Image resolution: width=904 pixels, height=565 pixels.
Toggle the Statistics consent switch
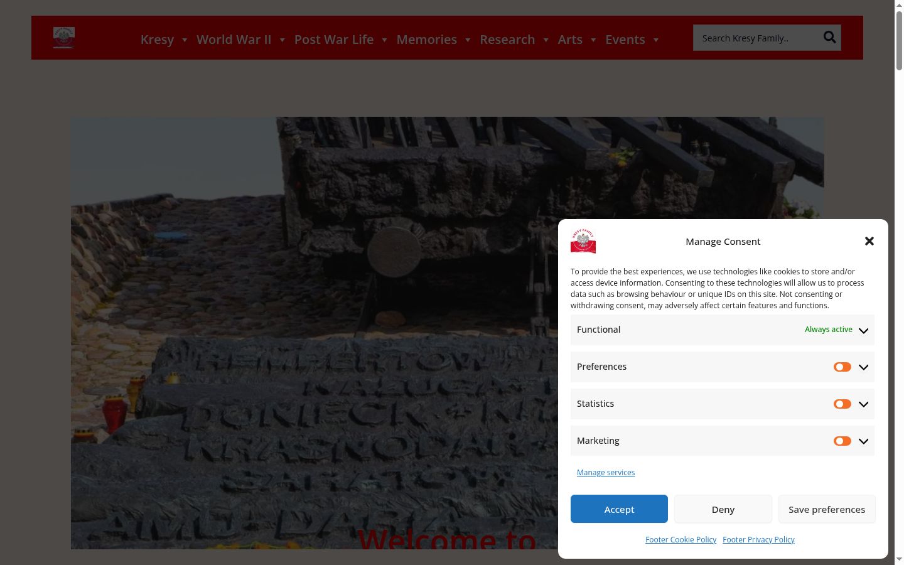[x=842, y=404]
